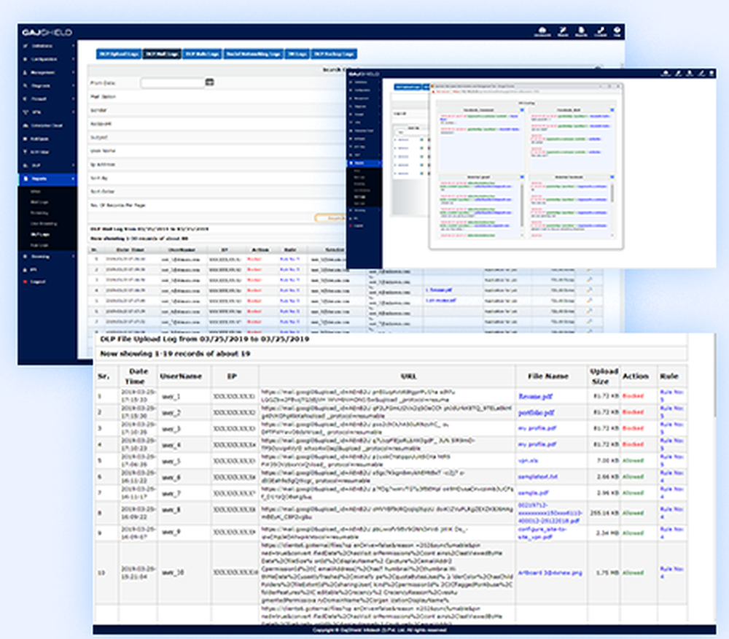Click key icon in Resume.pdf mail log row

click(x=589, y=290)
